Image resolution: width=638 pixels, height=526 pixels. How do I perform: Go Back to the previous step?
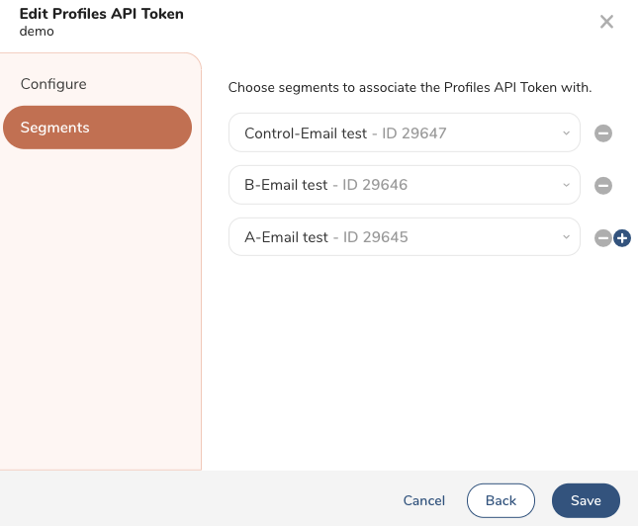coord(501,500)
